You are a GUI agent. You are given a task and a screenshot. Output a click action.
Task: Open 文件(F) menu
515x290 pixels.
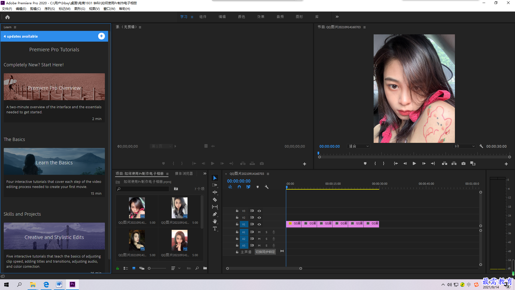coord(7,9)
